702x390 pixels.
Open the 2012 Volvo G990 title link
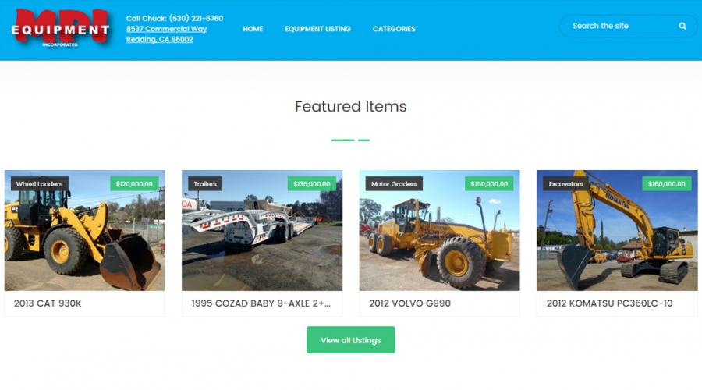[409, 303]
